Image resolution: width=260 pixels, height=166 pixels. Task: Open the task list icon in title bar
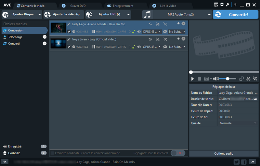[x=216, y=5]
